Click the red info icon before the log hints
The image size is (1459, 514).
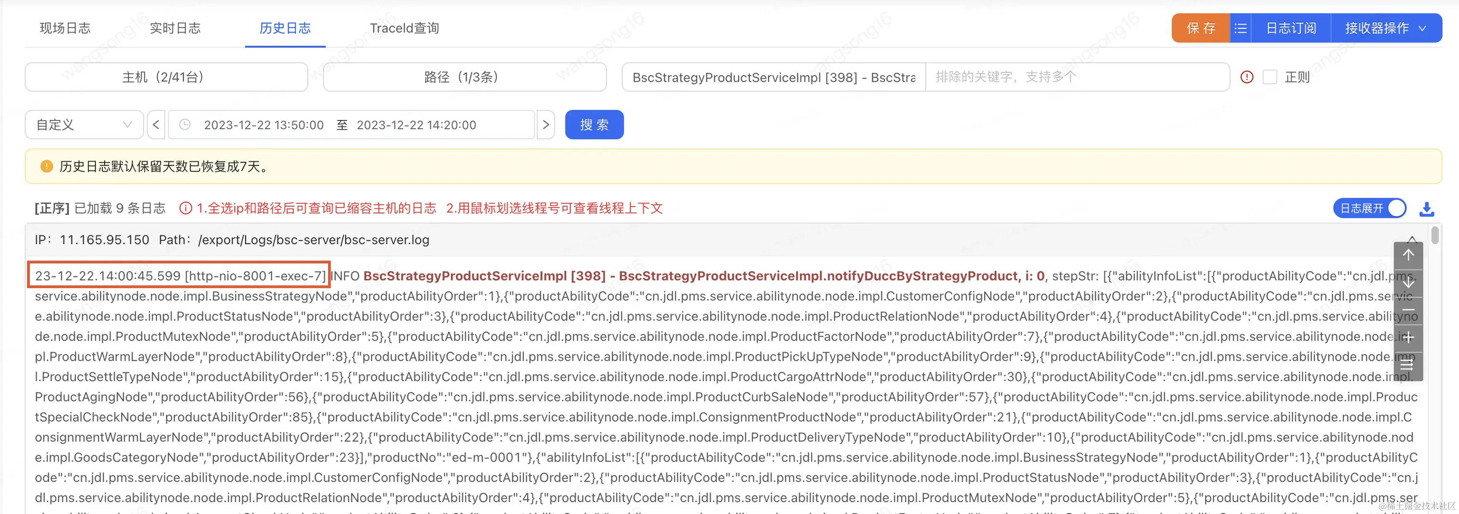pyautogui.click(x=185, y=208)
